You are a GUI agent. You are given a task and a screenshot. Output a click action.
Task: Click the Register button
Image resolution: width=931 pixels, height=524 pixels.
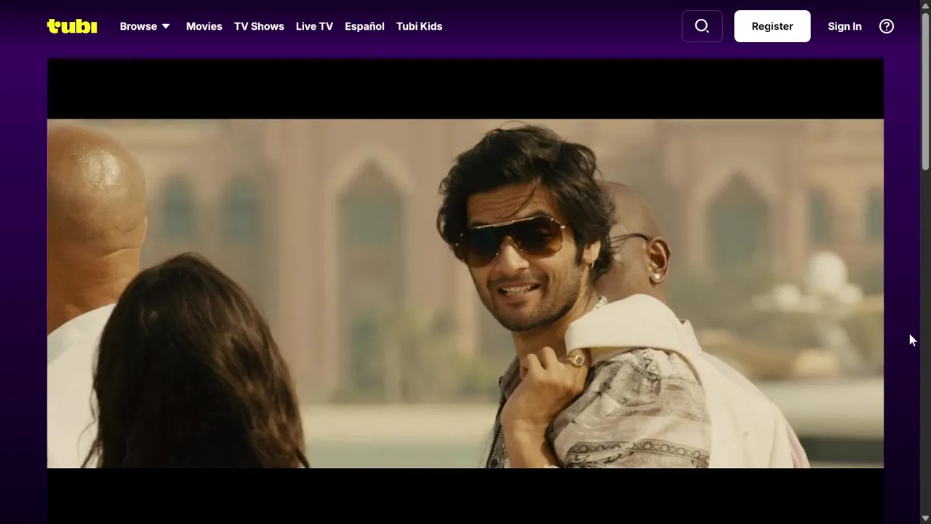[772, 26]
